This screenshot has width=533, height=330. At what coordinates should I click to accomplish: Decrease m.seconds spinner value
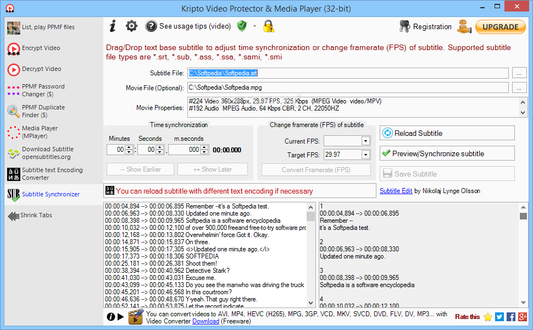click(x=204, y=152)
